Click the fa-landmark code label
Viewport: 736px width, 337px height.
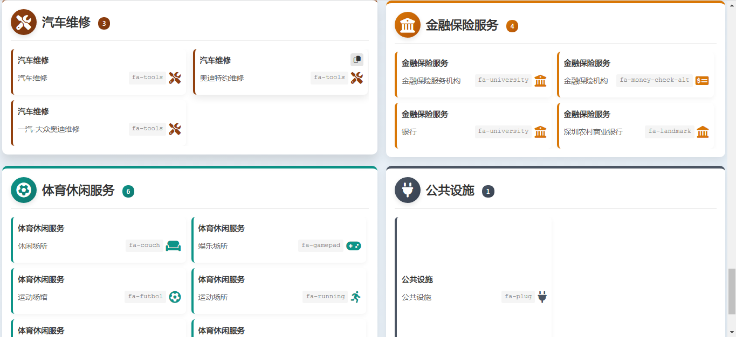click(x=670, y=131)
